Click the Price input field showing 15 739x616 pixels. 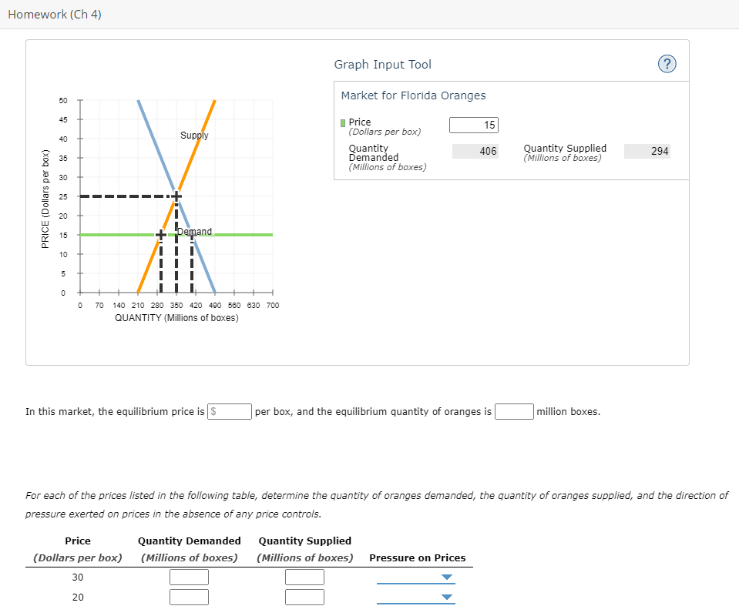coord(473,125)
